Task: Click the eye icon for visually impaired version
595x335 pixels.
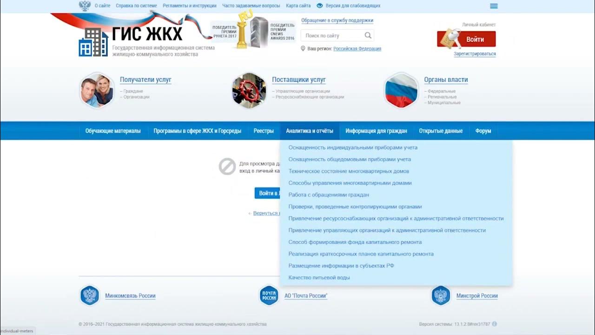Action: 320,6
